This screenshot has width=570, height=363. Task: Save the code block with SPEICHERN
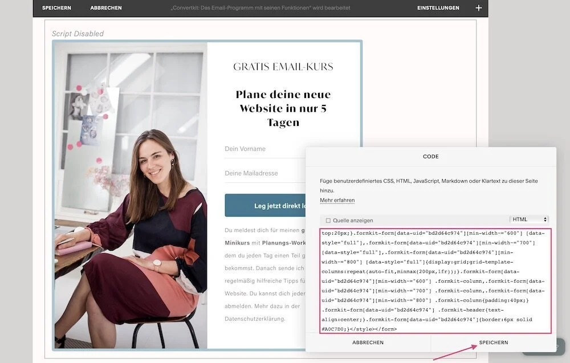click(x=493, y=342)
